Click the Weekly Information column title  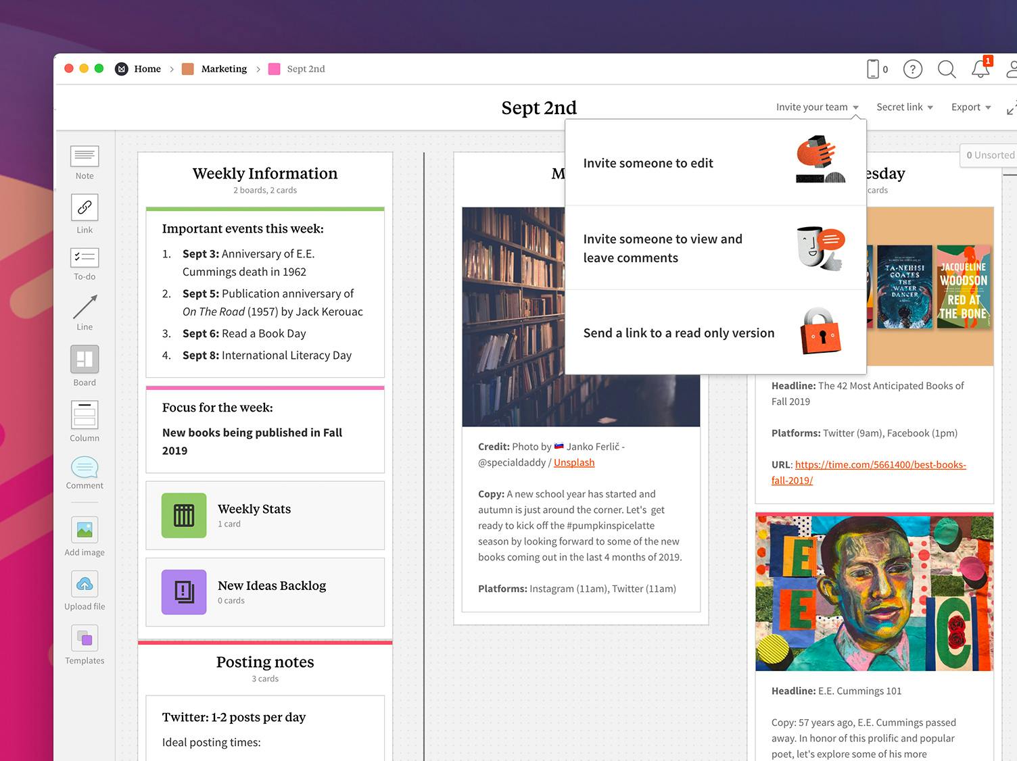tap(265, 173)
